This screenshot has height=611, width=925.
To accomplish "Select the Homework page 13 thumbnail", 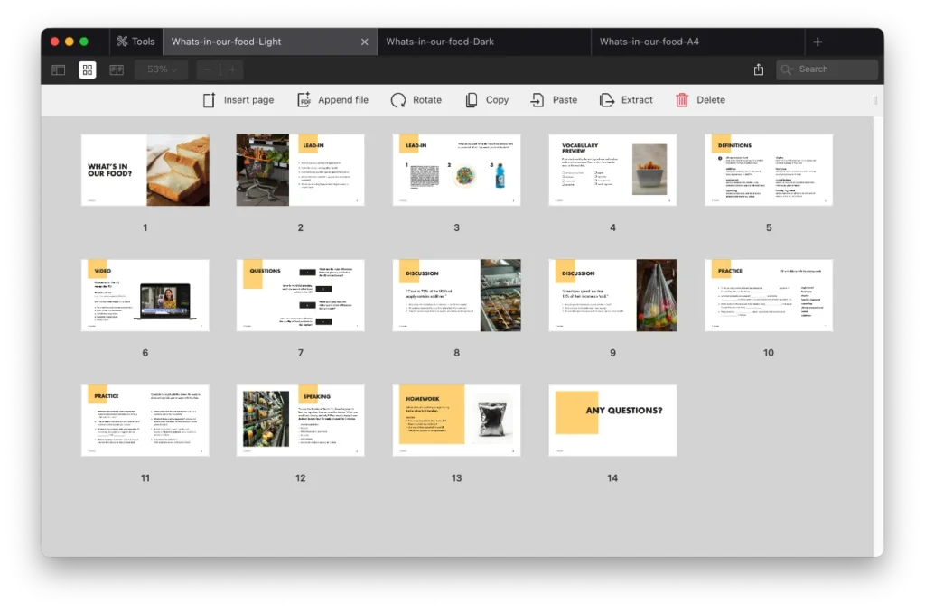I will coord(456,420).
